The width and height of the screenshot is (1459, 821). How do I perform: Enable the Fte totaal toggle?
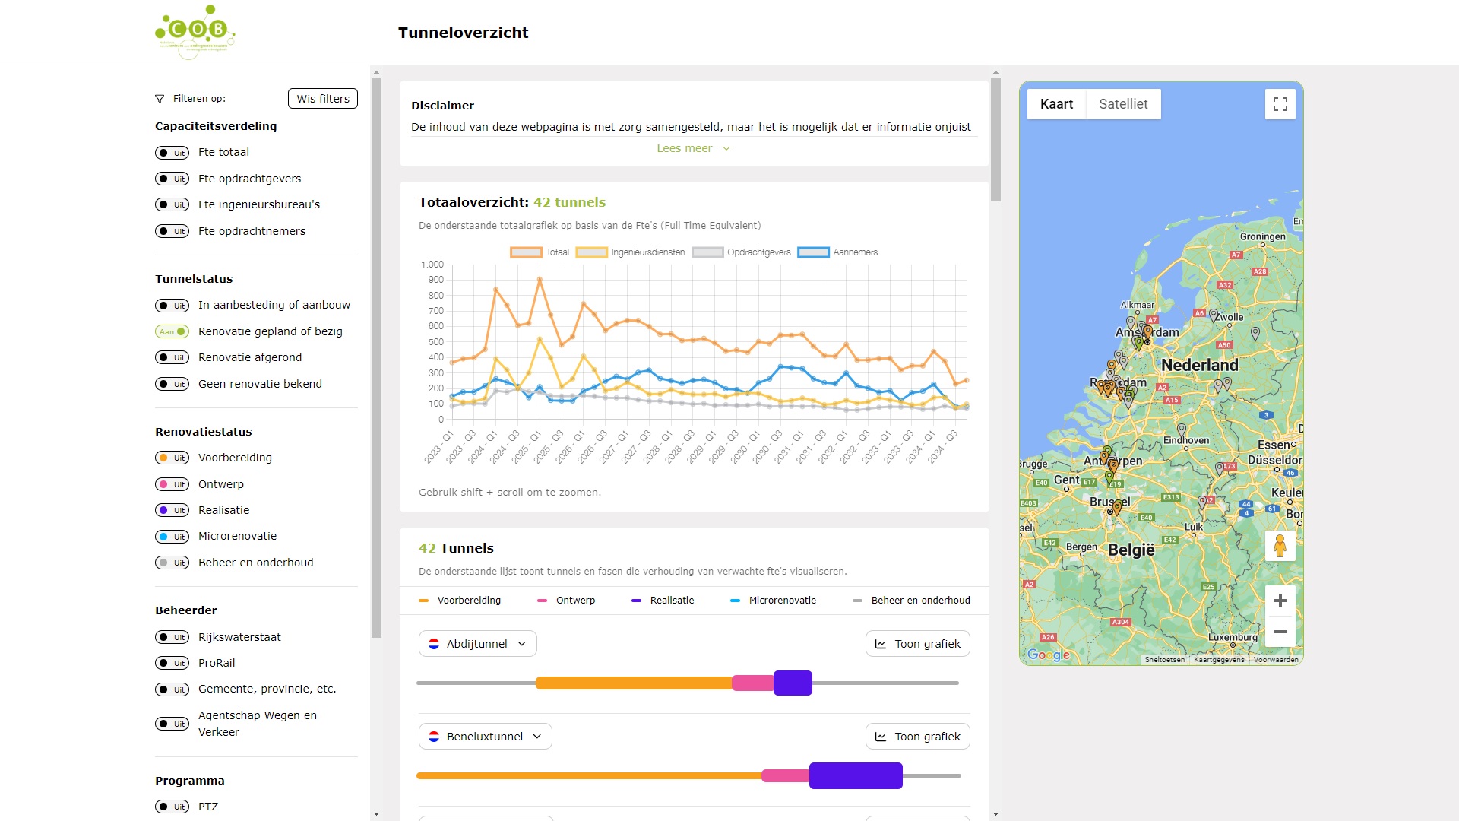(172, 153)
